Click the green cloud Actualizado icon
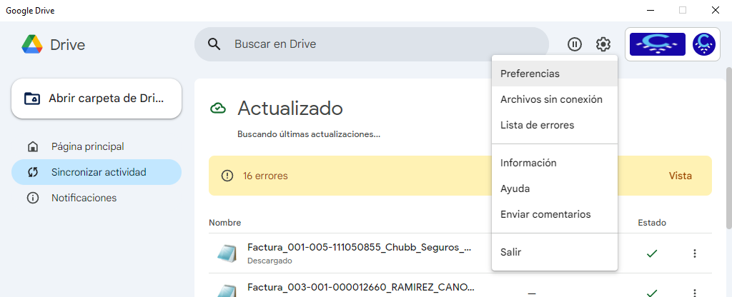The image size is (732, 297). 218,109
